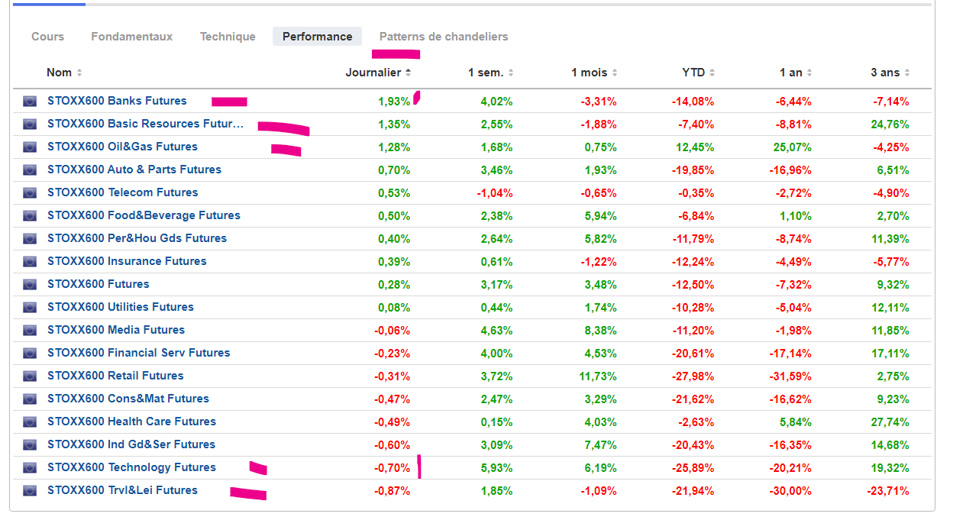
Task: Click the flag icon beside STOXX600 Health Care Futures
Action: click(30, 421)
